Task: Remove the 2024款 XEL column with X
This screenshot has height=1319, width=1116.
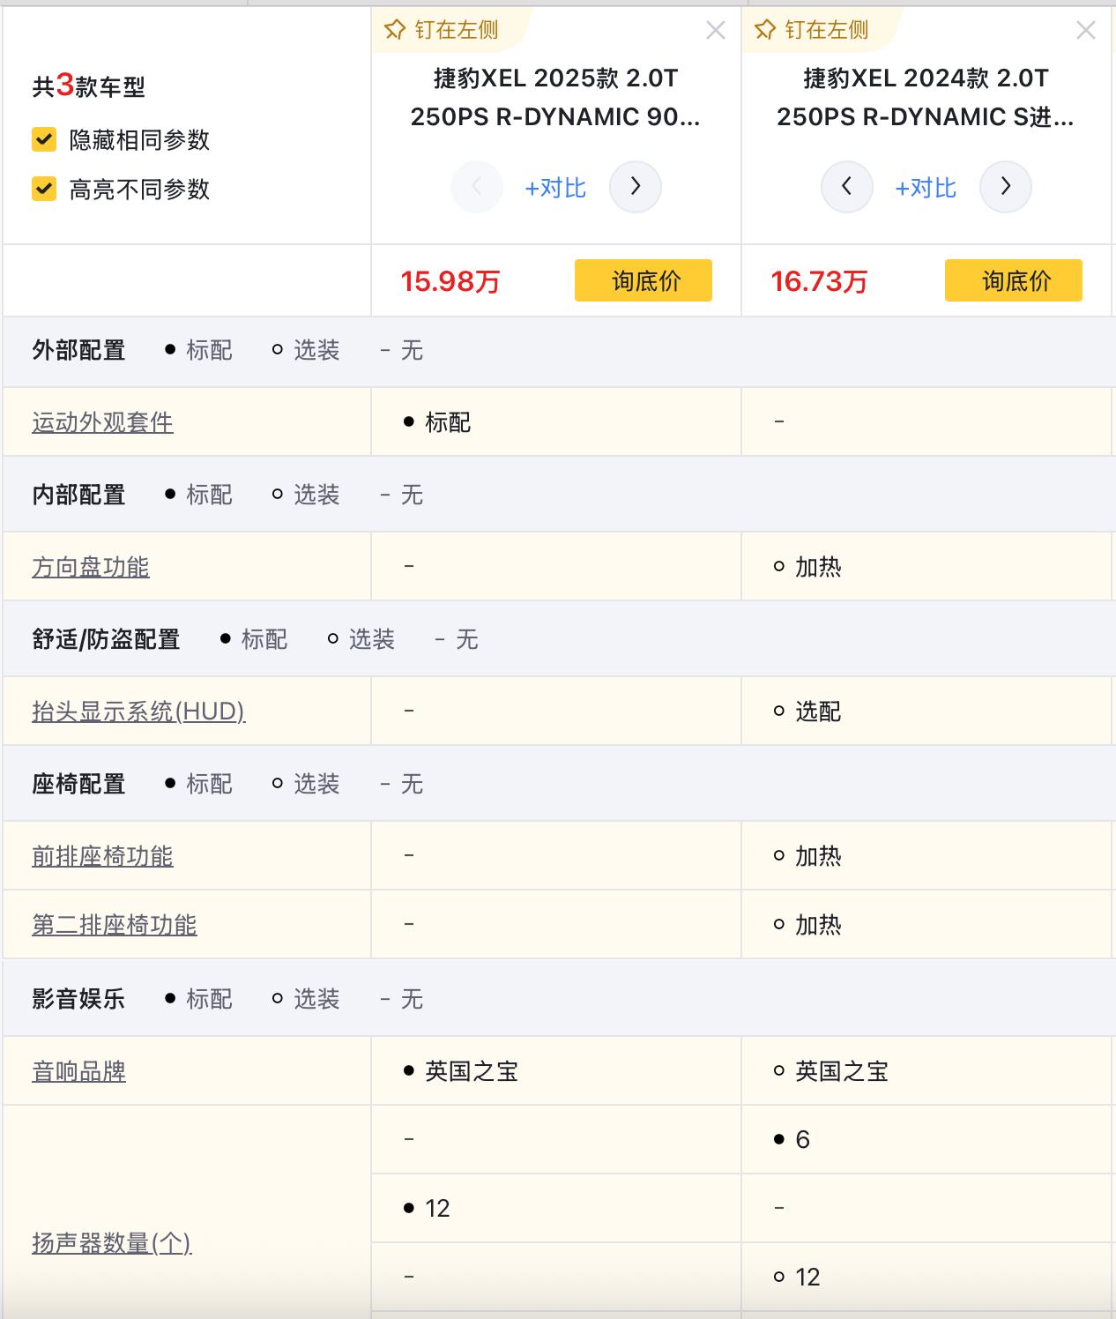Action: (x=1086, y=31)
